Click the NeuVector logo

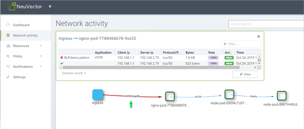[x=25, y=6]
